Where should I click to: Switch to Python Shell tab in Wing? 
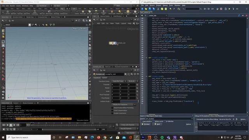pyautogui.click(x=213, y=116)
